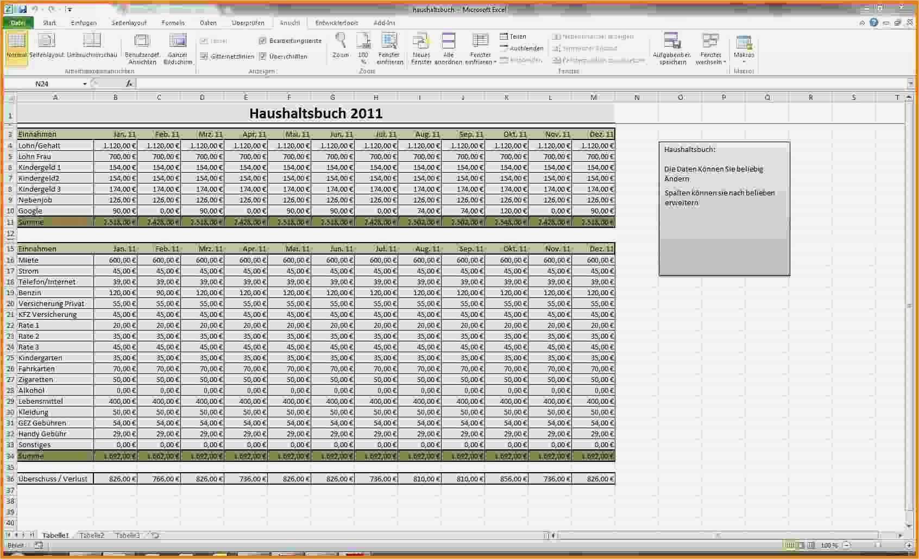Click the fx insert function button

[x=129, y=84]
